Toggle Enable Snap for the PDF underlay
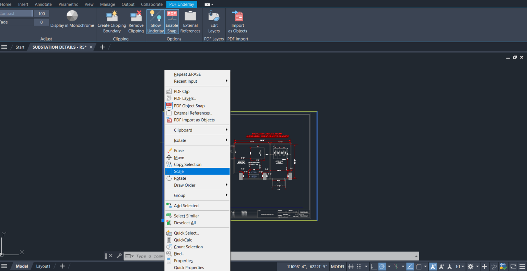 172,22
